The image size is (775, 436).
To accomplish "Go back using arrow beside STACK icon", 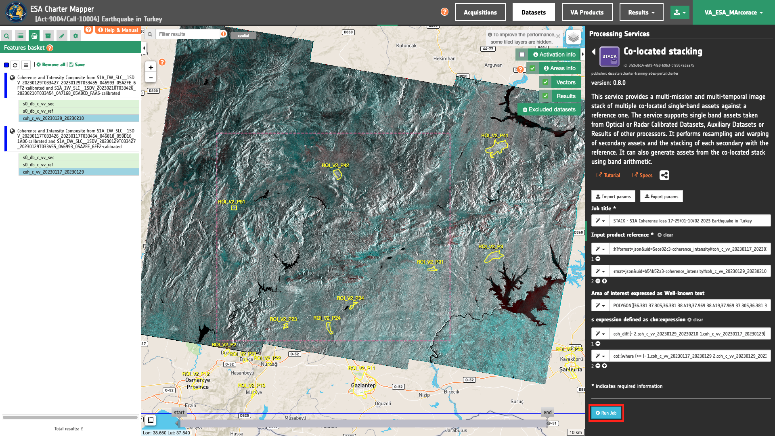I will coord(594,52).
